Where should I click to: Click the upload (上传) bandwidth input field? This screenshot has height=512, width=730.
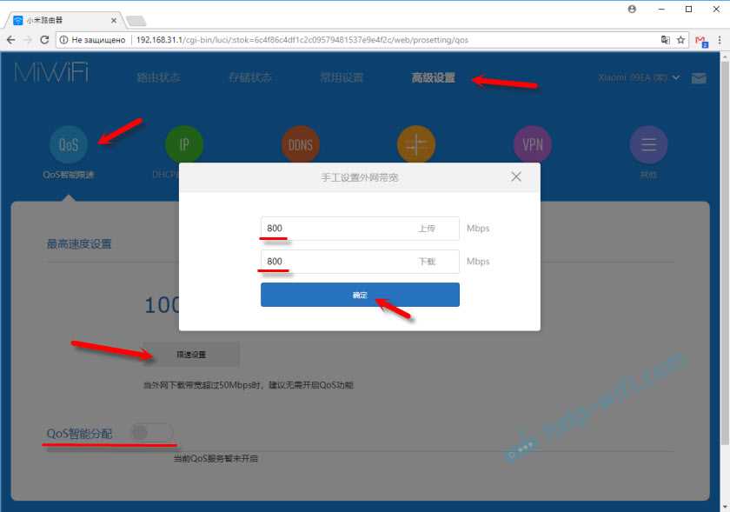(360, 229)
